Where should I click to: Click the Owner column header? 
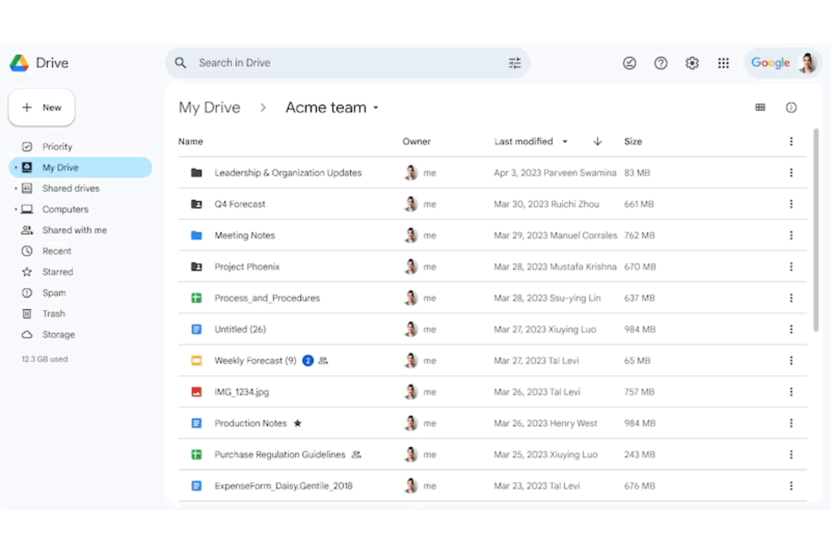417,141
